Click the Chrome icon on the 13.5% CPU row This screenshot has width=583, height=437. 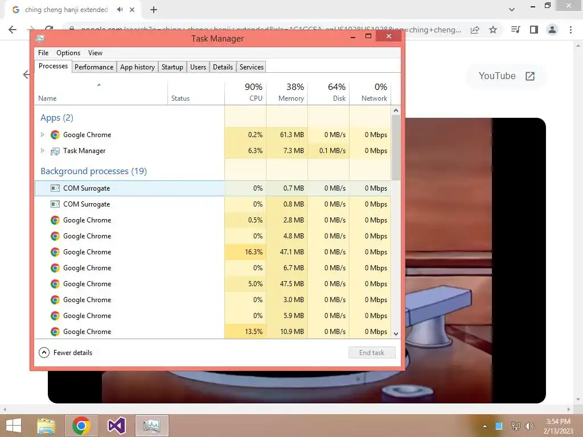point(55,332)
